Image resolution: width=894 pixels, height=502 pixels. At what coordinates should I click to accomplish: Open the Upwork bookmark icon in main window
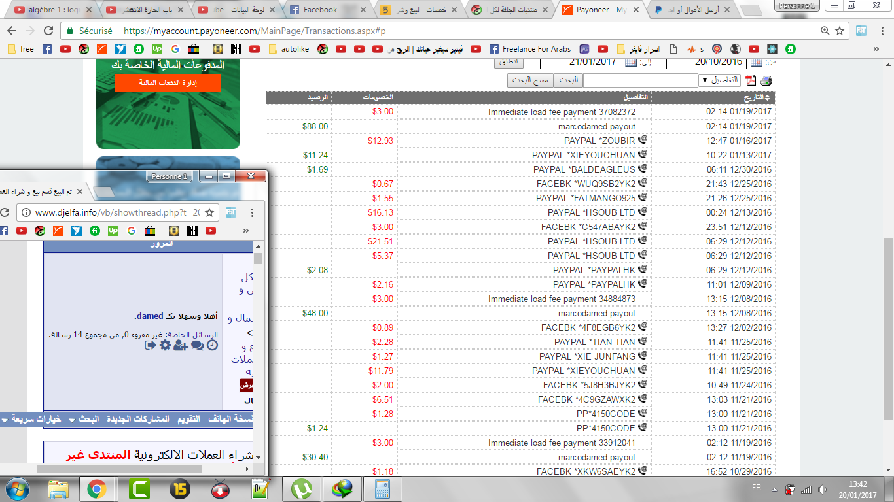click(157, 49)
